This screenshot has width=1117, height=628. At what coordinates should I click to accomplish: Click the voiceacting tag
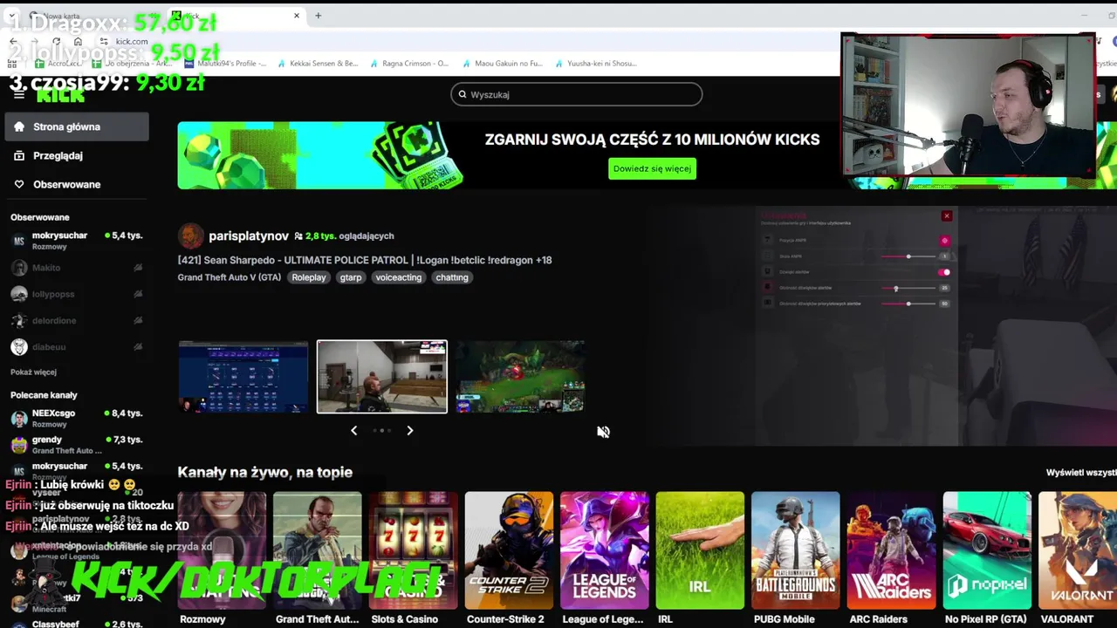(x=399, y=277)
